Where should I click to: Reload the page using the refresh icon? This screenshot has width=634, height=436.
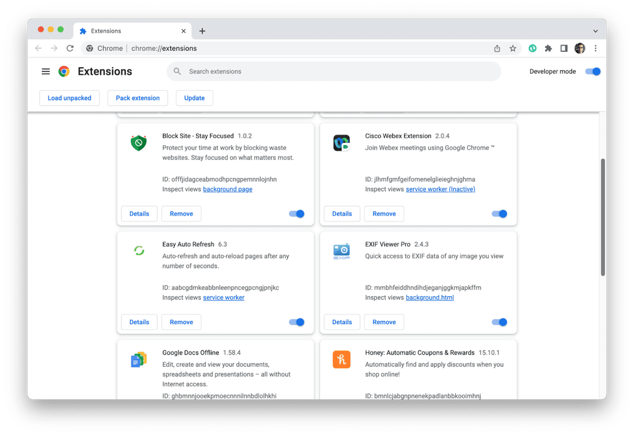click(70, 49)
